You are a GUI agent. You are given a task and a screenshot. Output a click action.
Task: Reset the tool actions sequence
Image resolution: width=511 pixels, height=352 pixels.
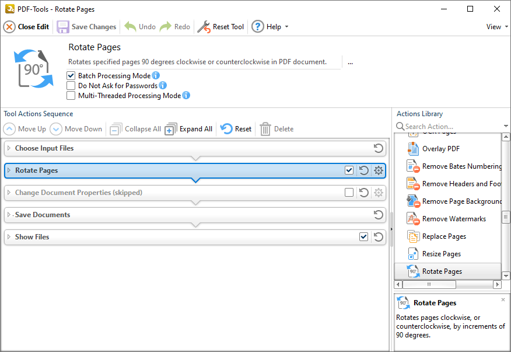[236, 129]
